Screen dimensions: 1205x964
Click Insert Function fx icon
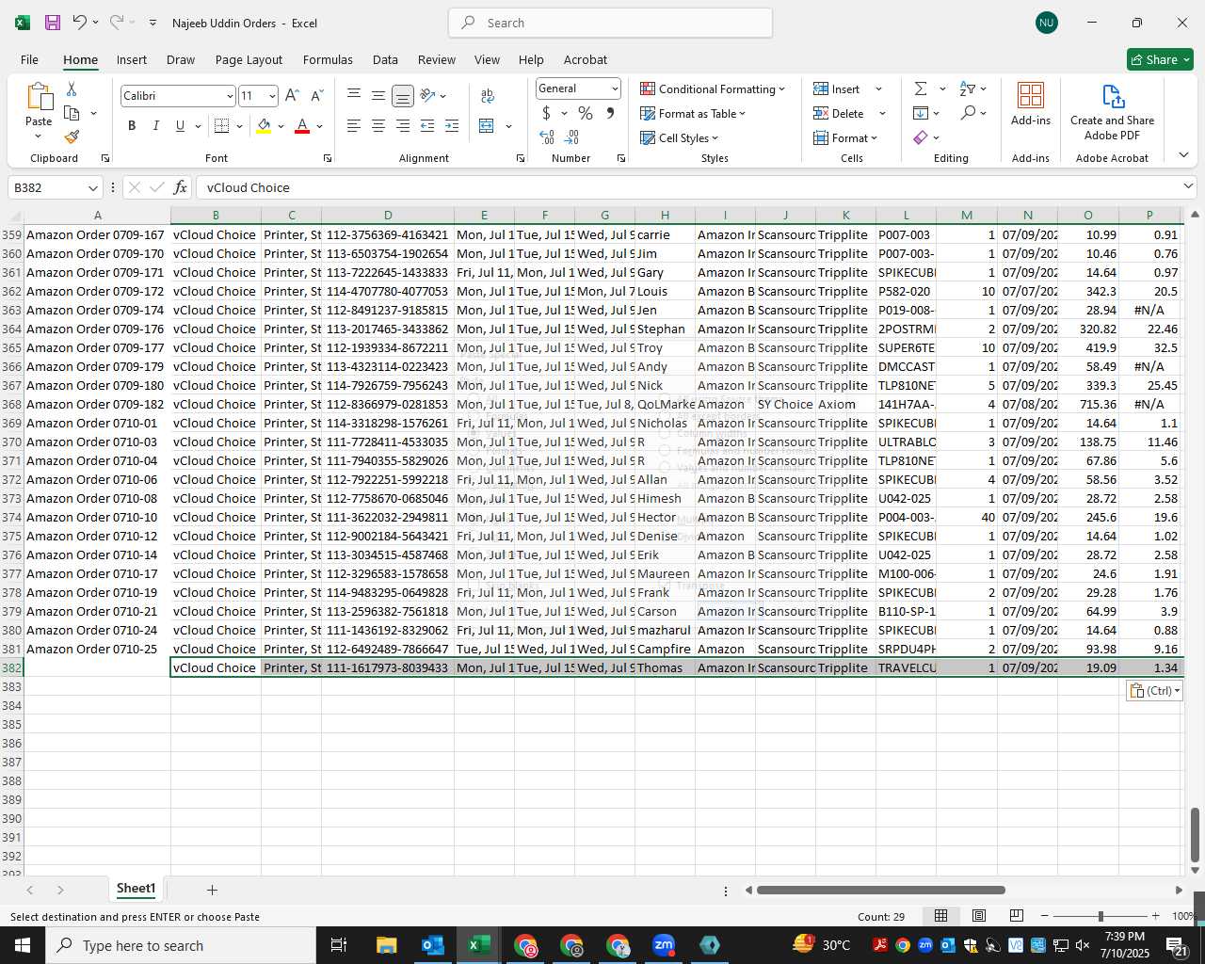pyautogui.click(x=181, y=187)
